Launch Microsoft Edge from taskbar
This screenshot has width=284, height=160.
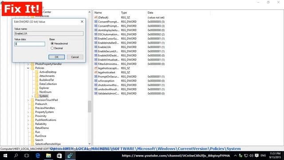38,156
